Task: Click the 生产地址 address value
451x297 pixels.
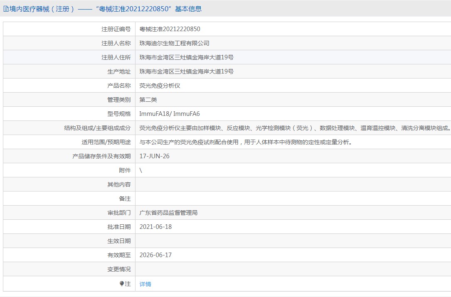Action: pyautogui.click(x=186, y=71)
